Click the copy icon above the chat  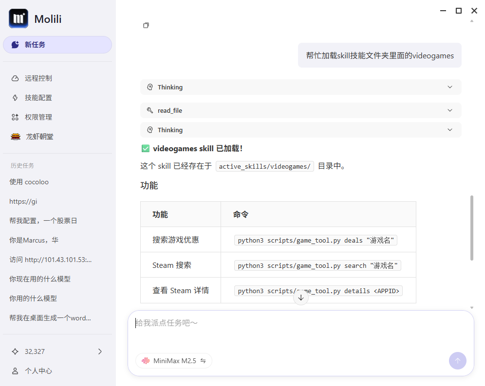click(x=146, y=25)
